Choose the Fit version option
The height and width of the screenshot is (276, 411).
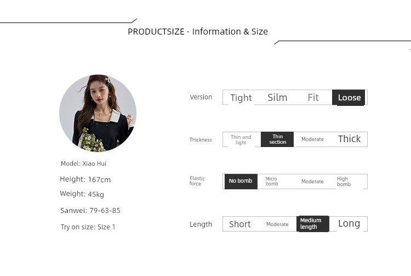point(313,98)
